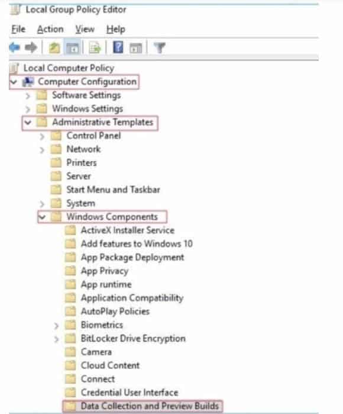Collapse the Computer Configuration node
The image size is (343, 414).
point(14,82)
